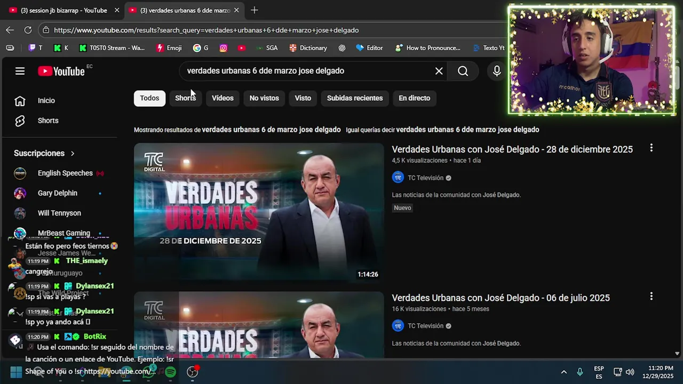Select the Visto filter chip
The width and height of the screenshot is (683, 384).
303,98
